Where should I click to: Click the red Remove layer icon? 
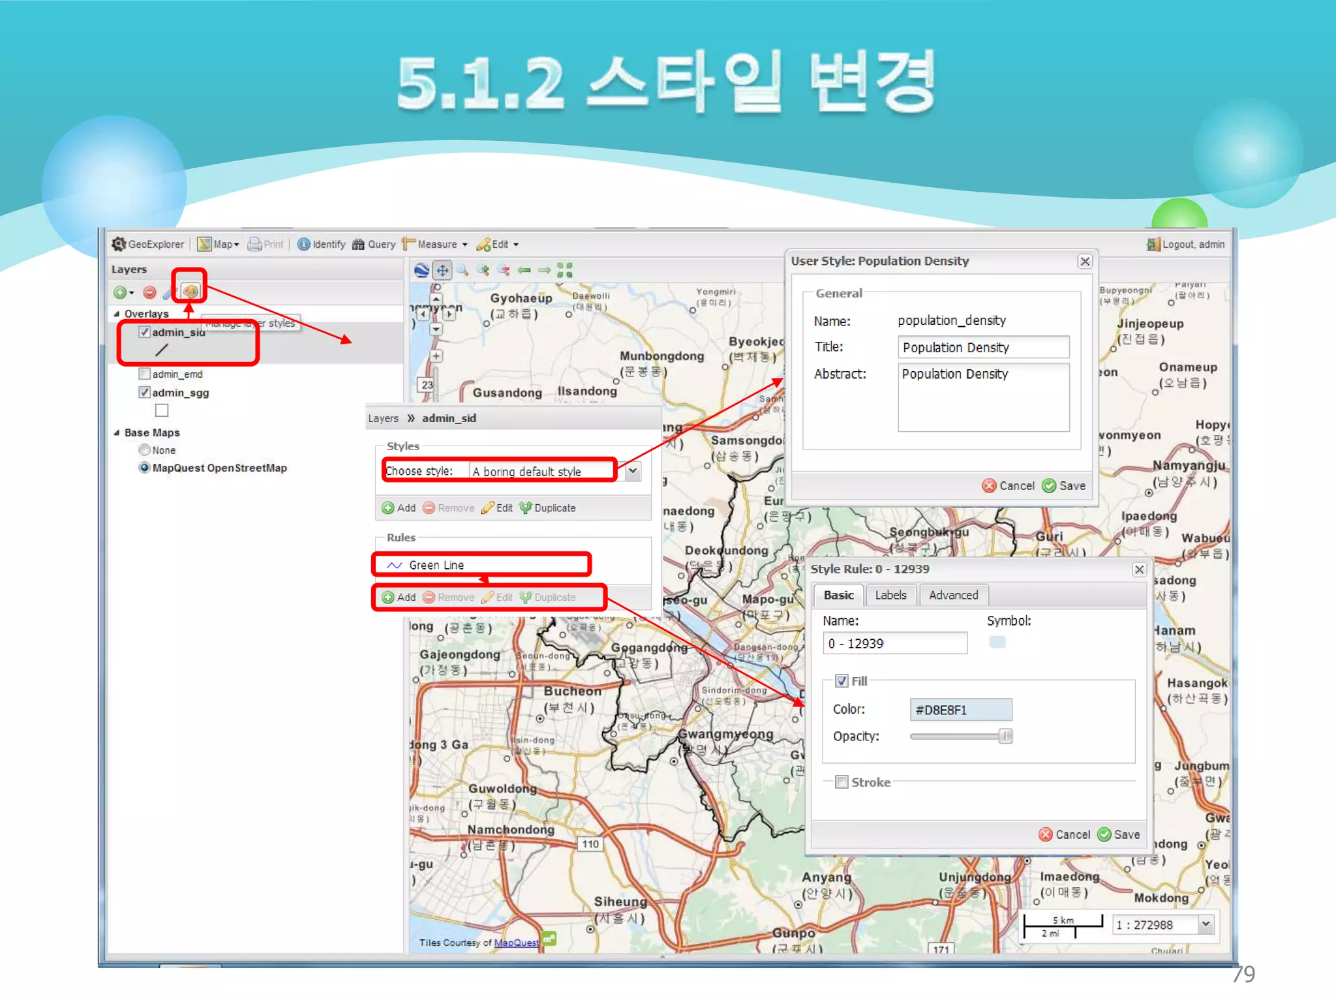[x=149, y=292]
